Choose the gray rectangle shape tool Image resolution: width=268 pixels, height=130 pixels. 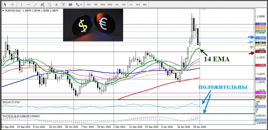pos(70,4)
